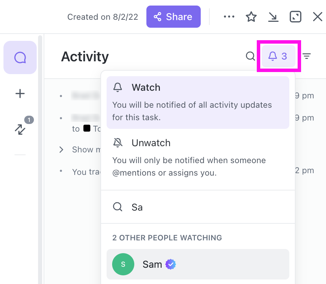Viewport: 326px width, 284px height.
Task: Toggle Sam as a watcher
Action: pyautogui.click(x=198, y=264)
